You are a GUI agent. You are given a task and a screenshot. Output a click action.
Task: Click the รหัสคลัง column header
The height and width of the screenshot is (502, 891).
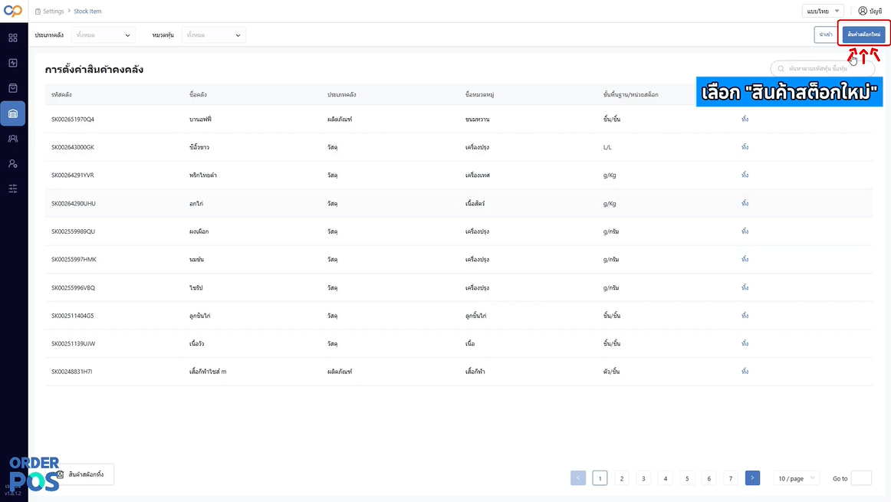(61, 95)
